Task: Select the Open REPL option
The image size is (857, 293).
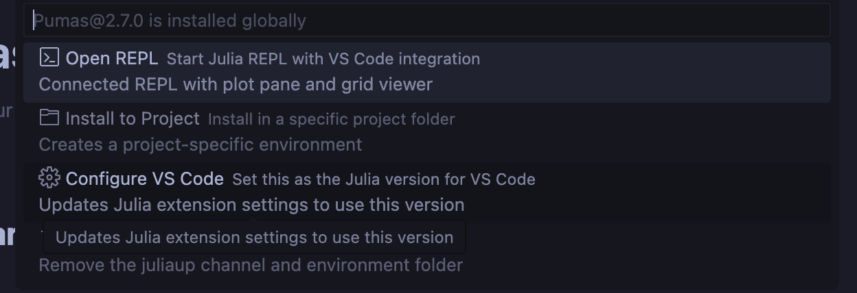Action: (112, 58)
